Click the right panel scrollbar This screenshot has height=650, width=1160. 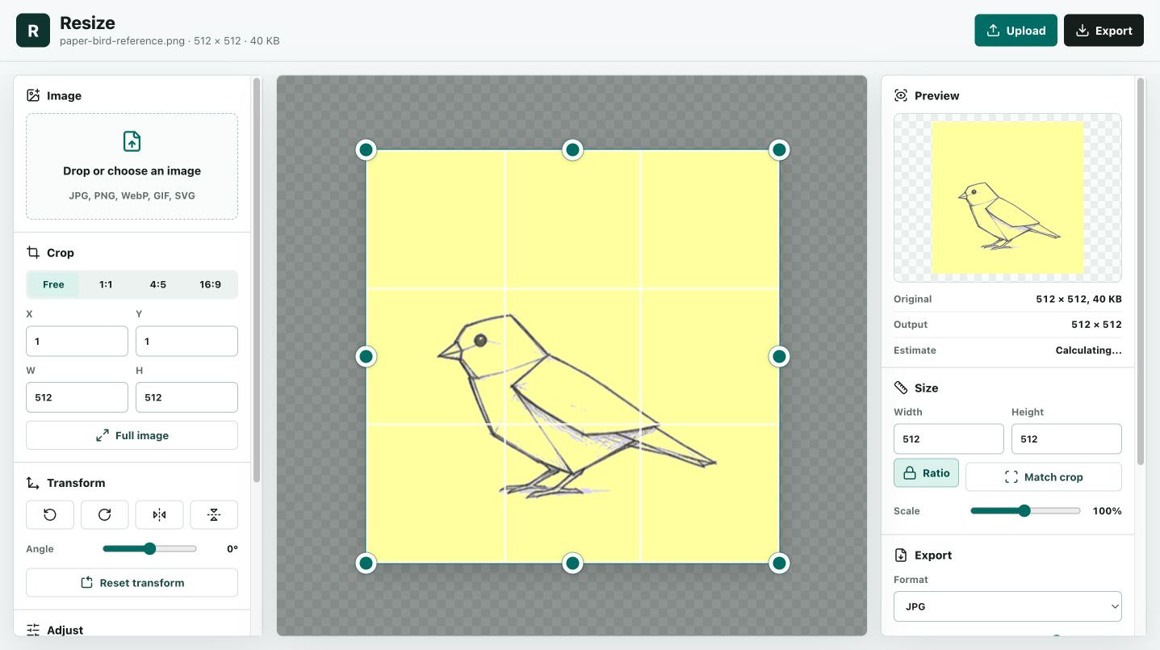click(x=1141, y=270)
